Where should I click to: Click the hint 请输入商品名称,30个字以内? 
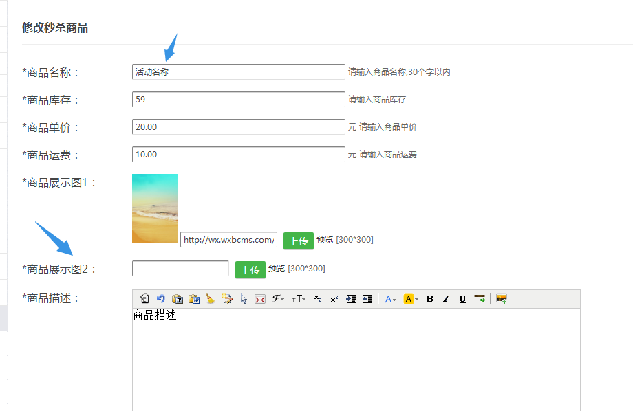(399, 71)
